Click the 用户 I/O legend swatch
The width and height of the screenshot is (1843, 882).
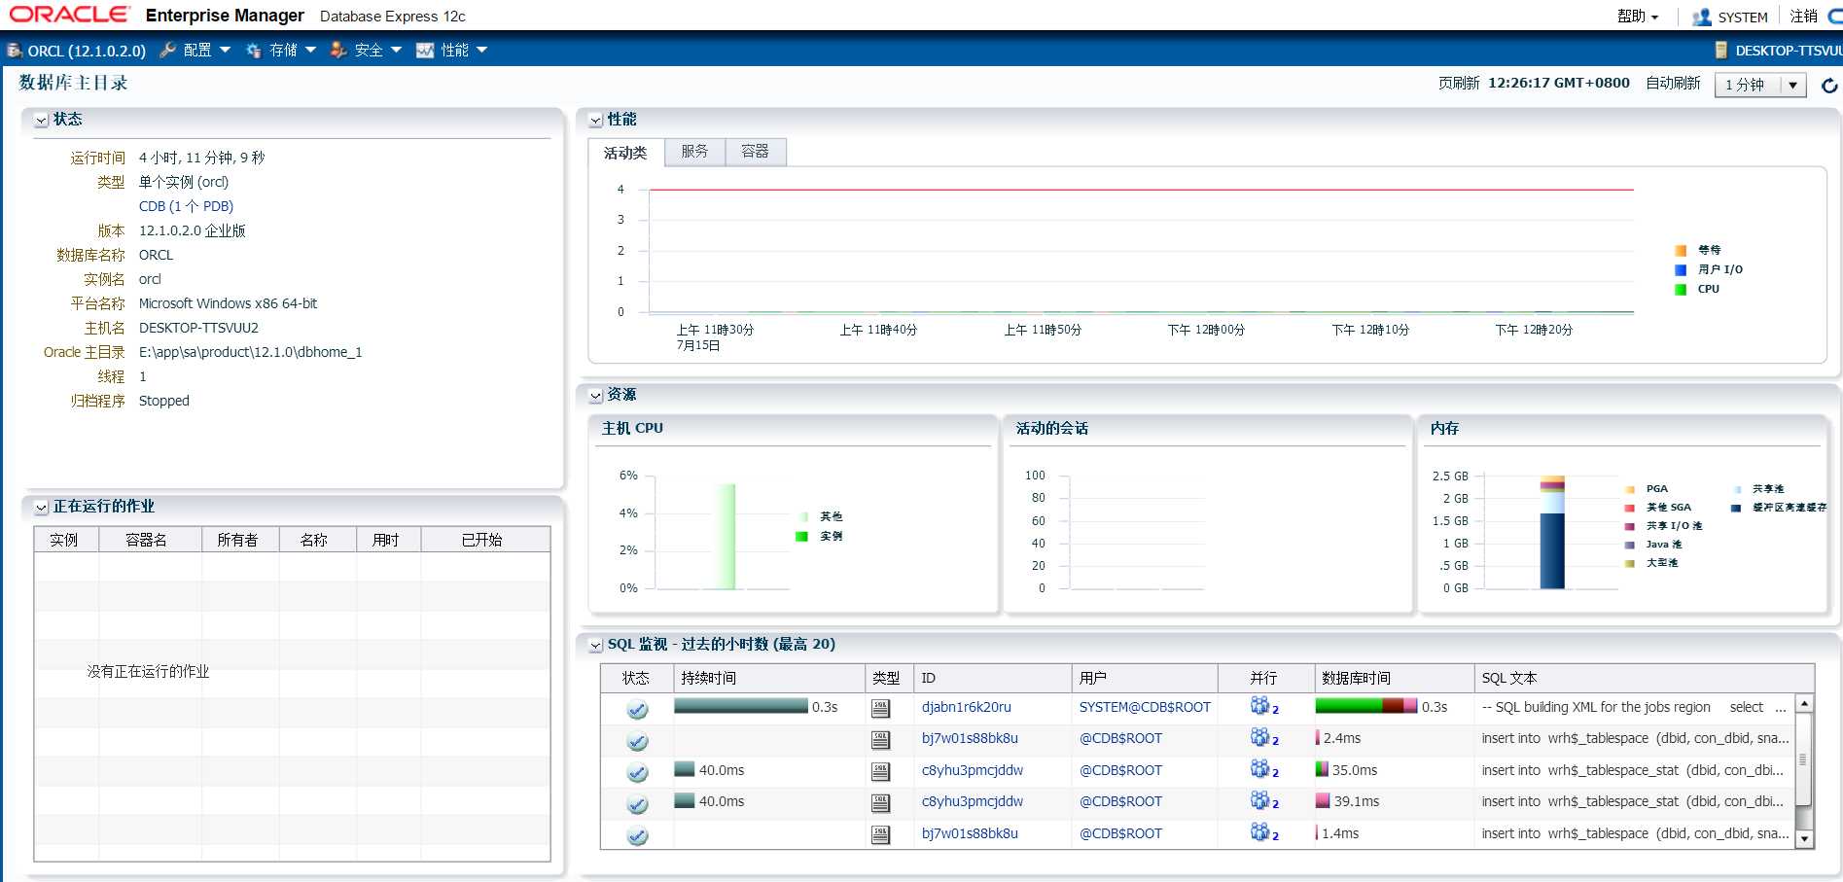(x=1681, y=270)
